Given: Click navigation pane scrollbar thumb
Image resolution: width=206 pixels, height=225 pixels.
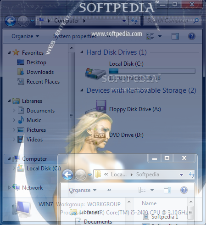Looking at the screenshot, I should tap(71, 115).
